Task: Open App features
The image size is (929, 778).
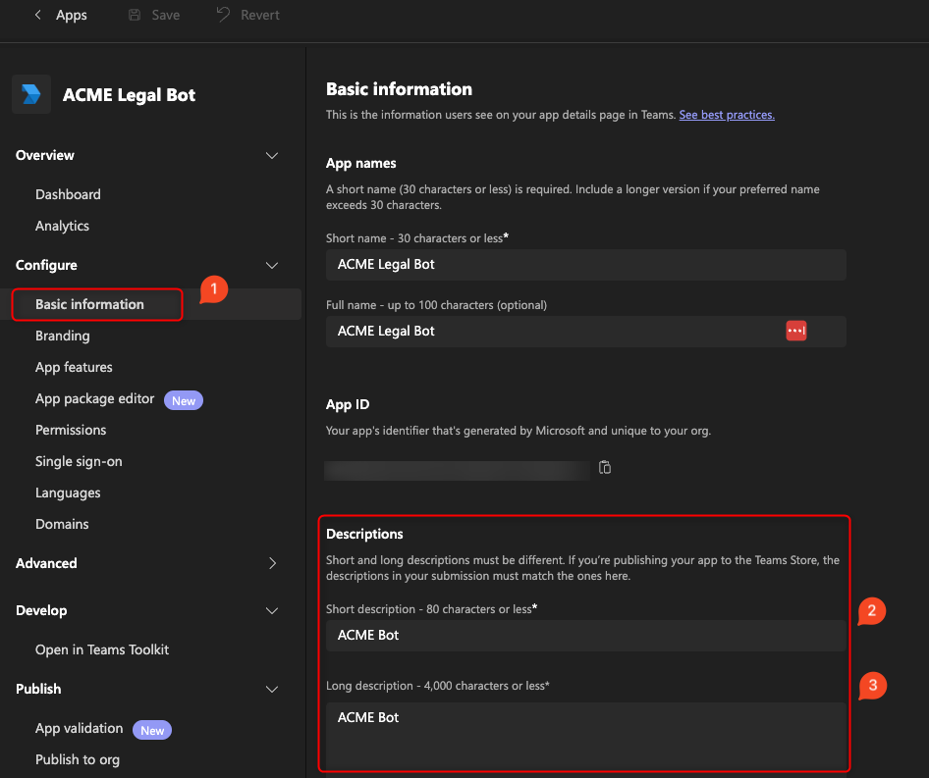Action: [x=74, y=367]
